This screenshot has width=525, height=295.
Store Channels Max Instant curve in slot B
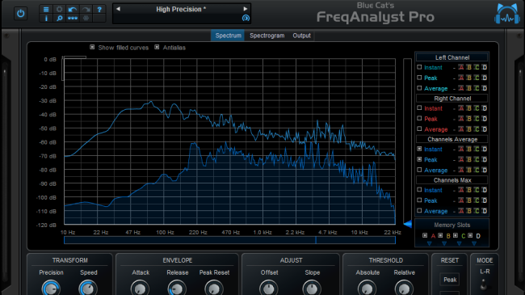coord(468,190)
